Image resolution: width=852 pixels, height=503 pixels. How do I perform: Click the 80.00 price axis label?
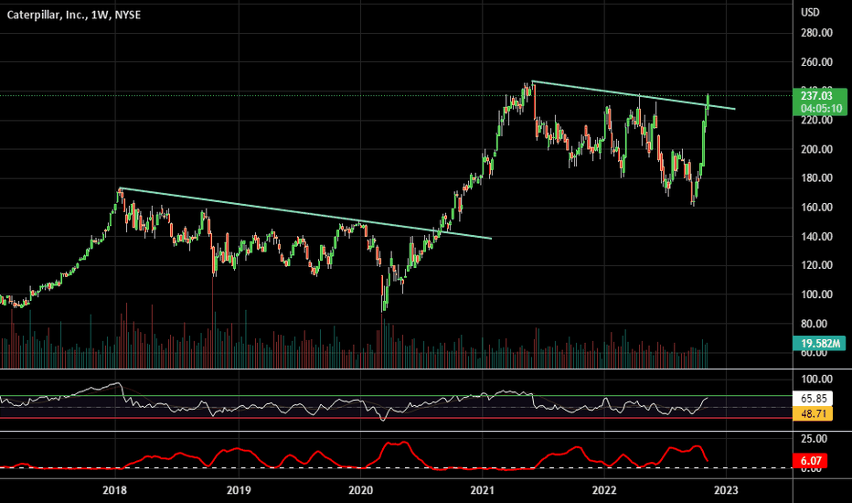(814, 324)
